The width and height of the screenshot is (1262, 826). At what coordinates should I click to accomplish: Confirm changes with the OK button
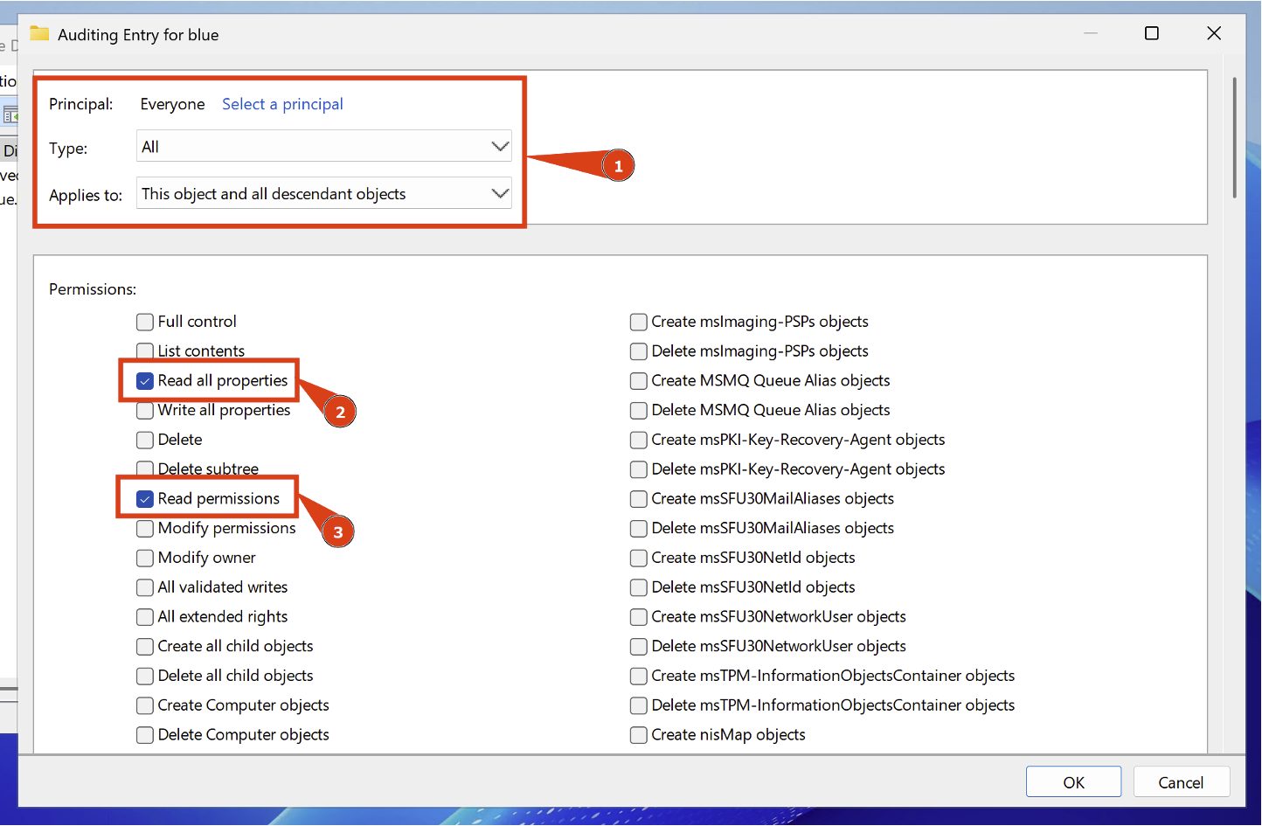click(x=1073, y=781)
